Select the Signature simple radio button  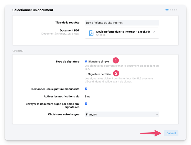pyautogui.click(x=86, y=61)
